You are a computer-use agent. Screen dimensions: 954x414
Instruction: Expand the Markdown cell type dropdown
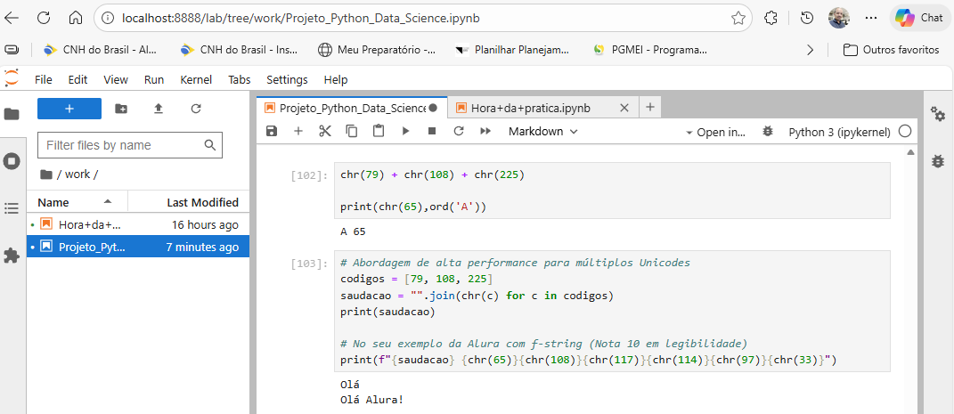point(542,131)
